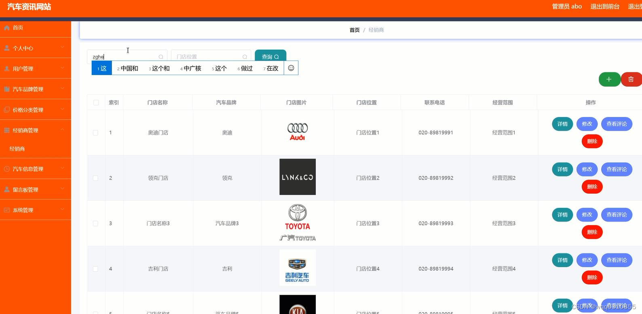Focus the 门店名称 search input
This screenshot has width=642, height=314.
127,57
